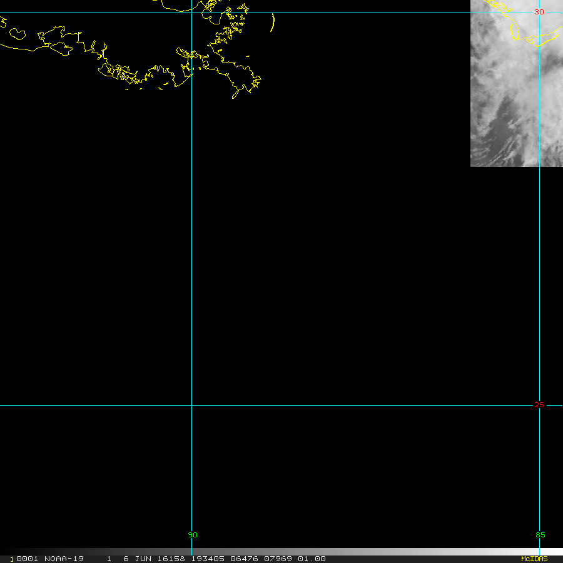Select the NOAA-19 satellite name text

click(64, 559)
